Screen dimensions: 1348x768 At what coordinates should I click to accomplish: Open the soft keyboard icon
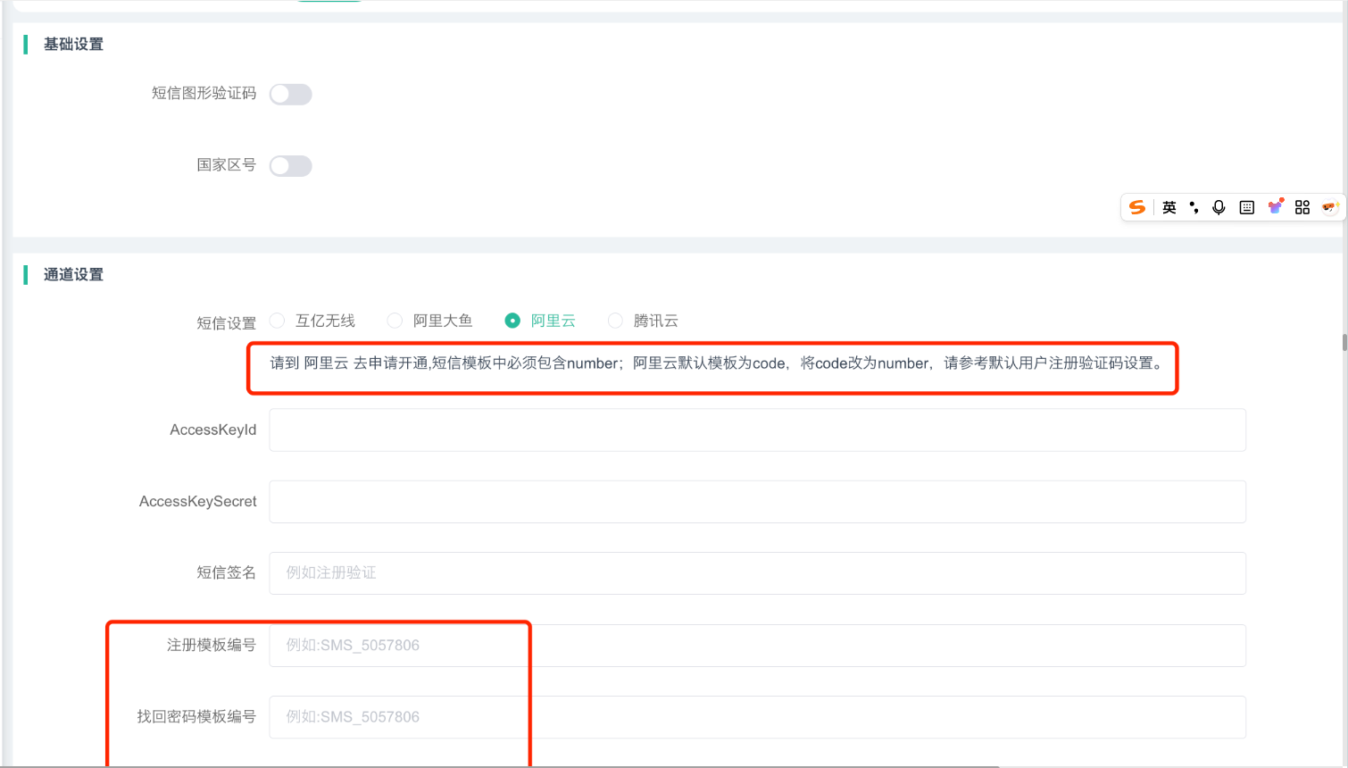pyautogui.click(x=1247, y=207)
